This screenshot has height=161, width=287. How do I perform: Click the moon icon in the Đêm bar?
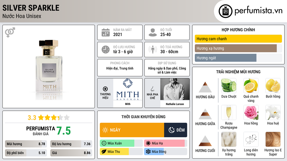point(172,130)
